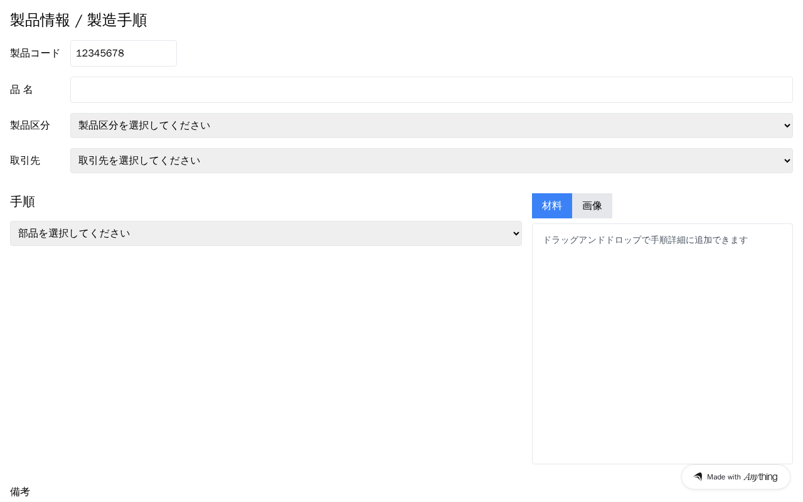803x502 pixels.
Task: Click the 備考 label
Action: tap(20, 492)
